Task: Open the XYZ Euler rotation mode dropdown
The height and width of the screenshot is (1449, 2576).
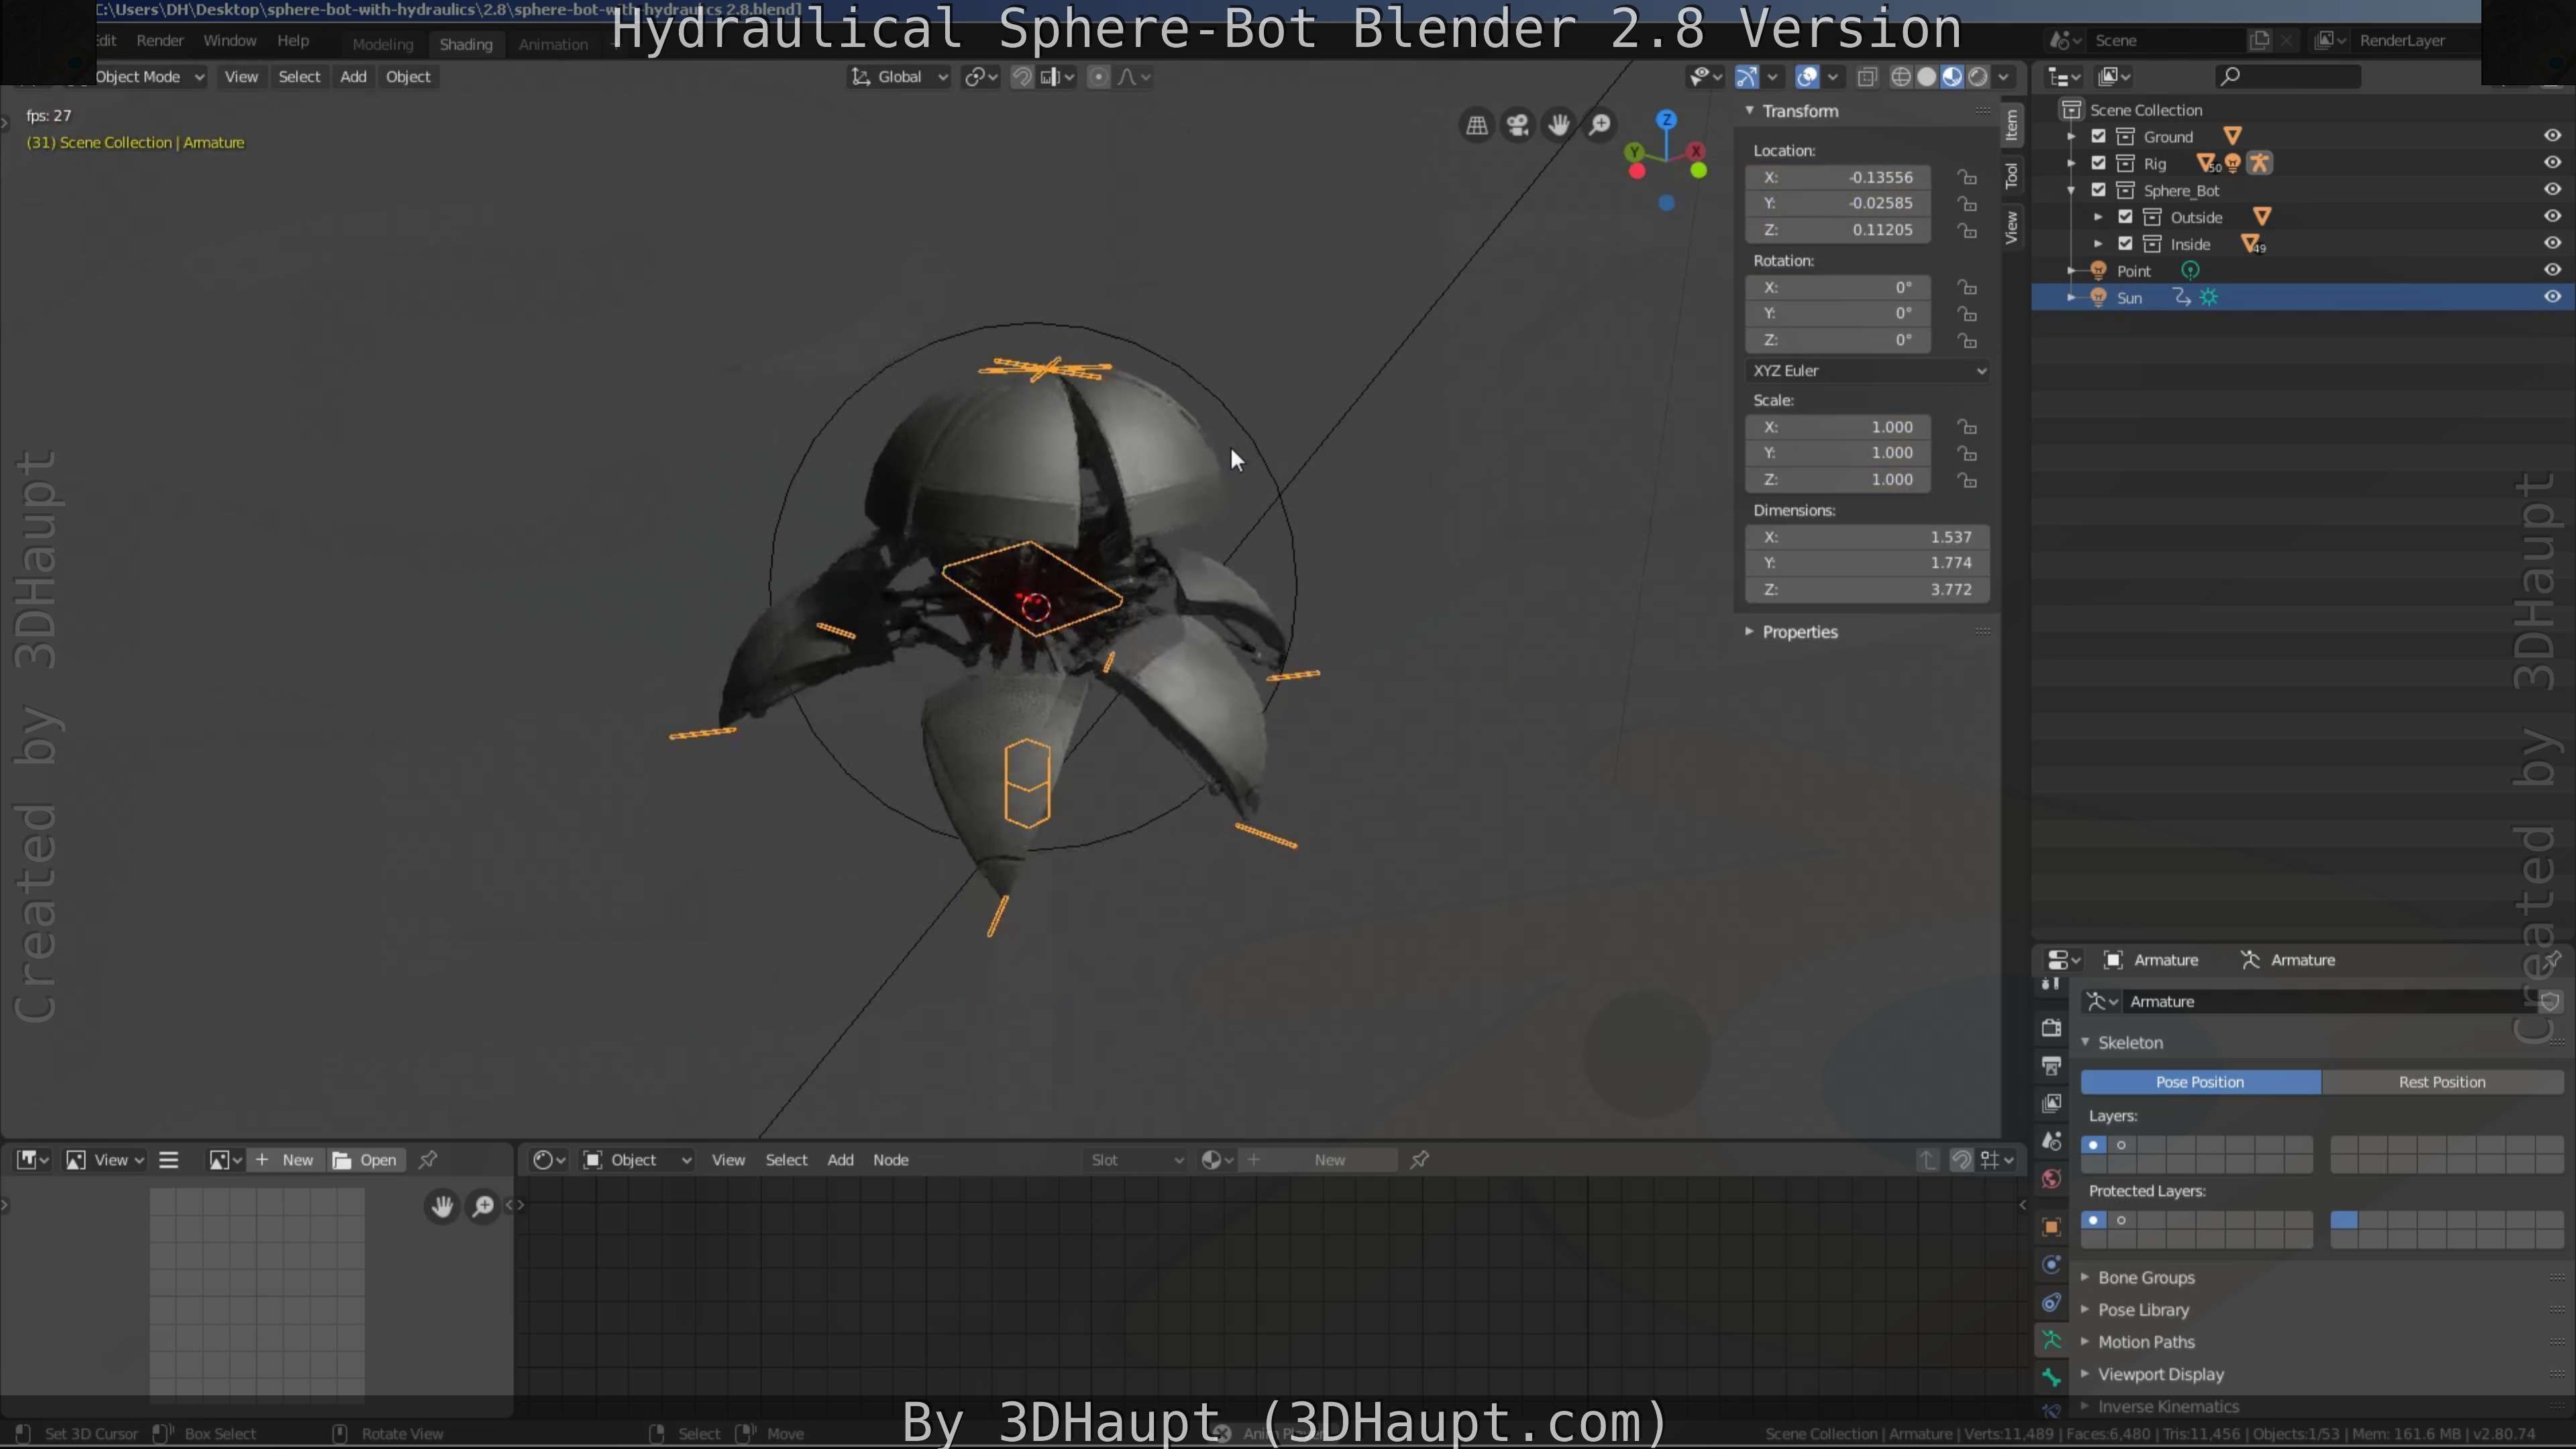Action: (1867, 371)
